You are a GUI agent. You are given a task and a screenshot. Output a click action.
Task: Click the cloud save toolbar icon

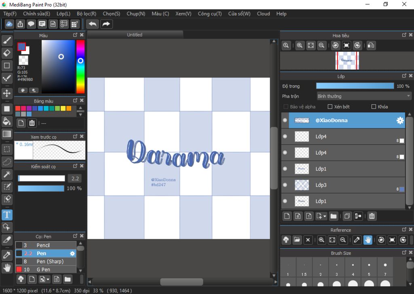click(9, 24)
